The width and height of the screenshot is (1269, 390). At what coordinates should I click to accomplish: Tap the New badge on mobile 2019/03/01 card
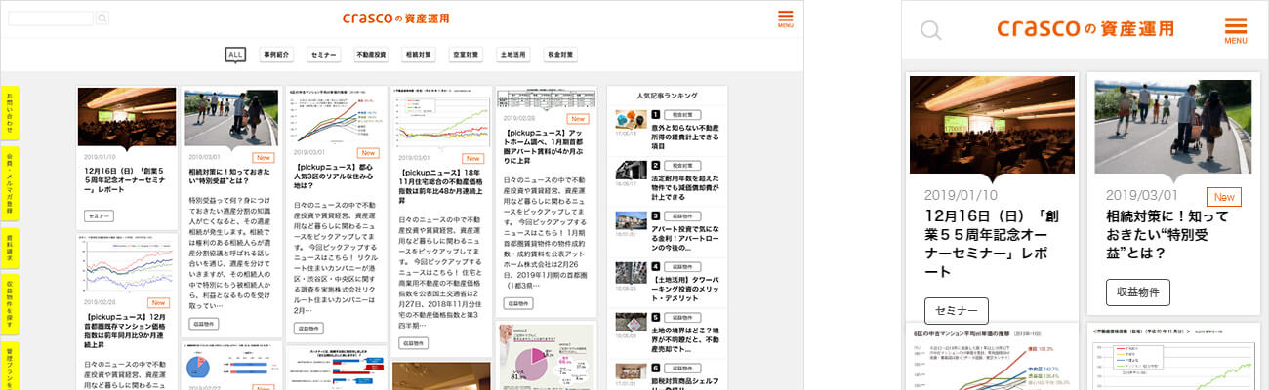[x=1224, y=196]
